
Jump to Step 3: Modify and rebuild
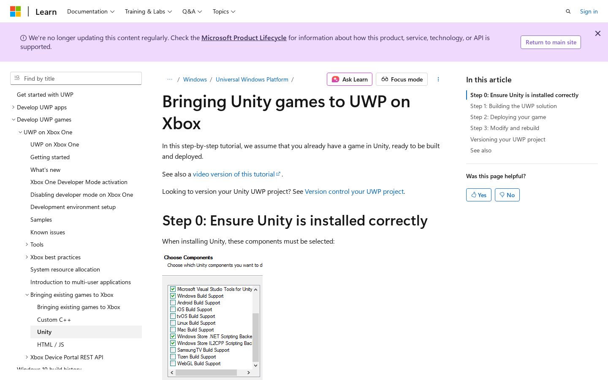tap(505, 128)
